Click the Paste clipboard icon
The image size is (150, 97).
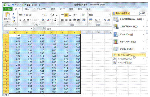click(x=8, y=15)
